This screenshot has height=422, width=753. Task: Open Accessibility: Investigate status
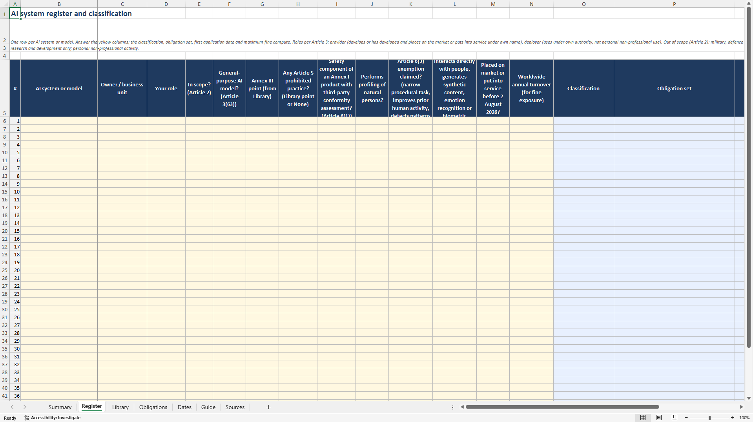tap(52, 418)
